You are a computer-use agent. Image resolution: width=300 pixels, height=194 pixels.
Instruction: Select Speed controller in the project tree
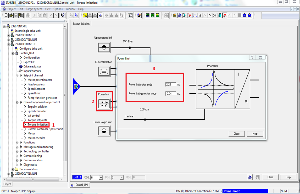(x=37, y=111)
